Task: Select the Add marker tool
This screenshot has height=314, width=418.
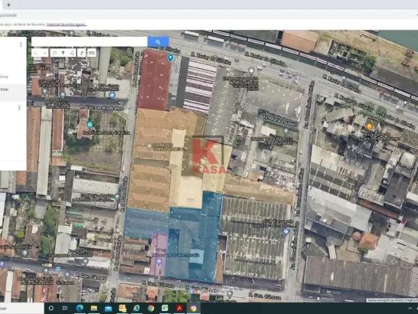Action: pyautogui.click(x=63, y=53)
